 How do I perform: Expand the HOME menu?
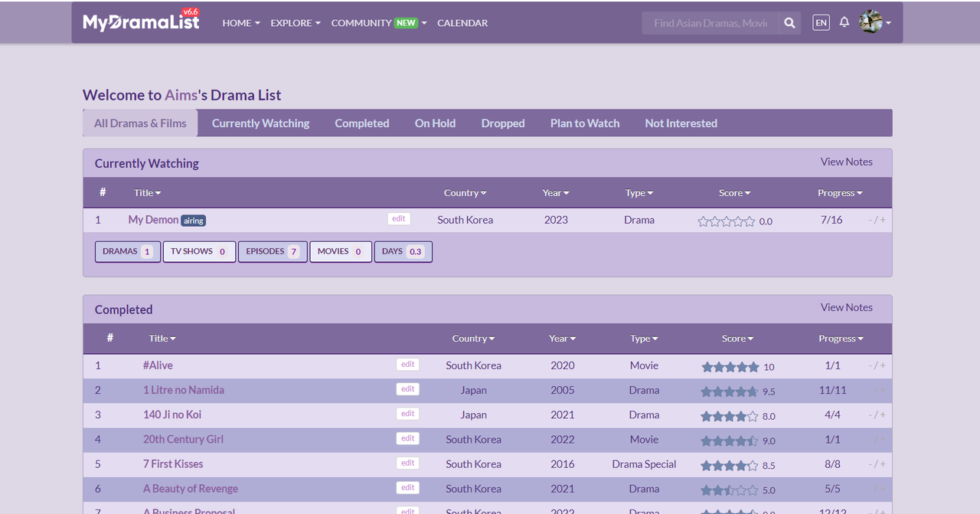(241, 23)
